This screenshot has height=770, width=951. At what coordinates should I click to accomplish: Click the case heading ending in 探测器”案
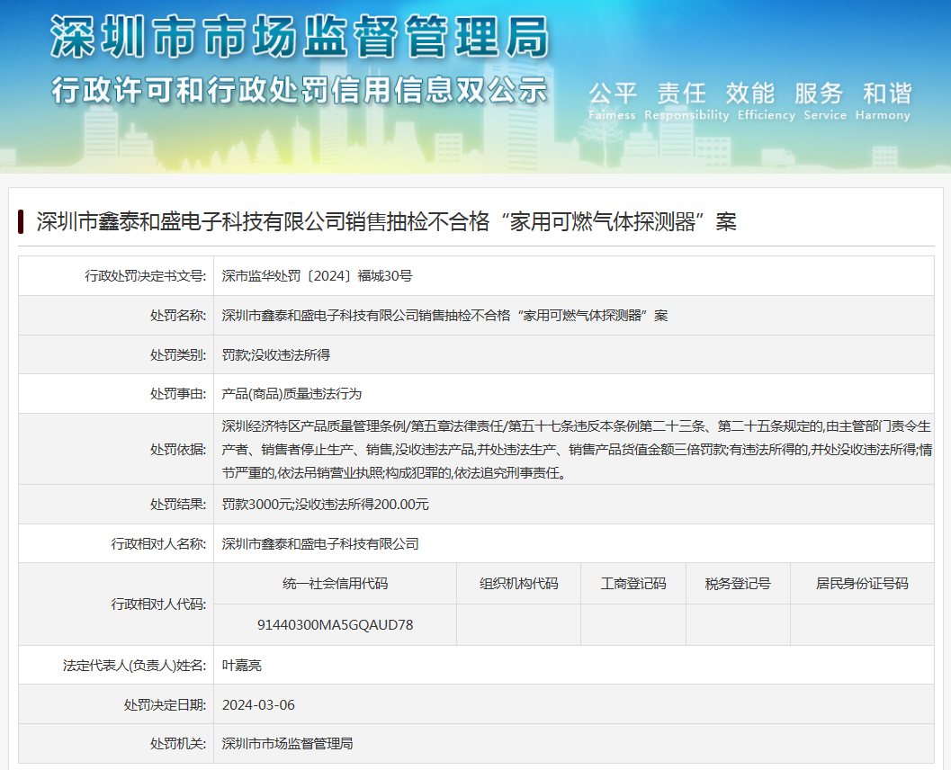(x=386, y=222)
